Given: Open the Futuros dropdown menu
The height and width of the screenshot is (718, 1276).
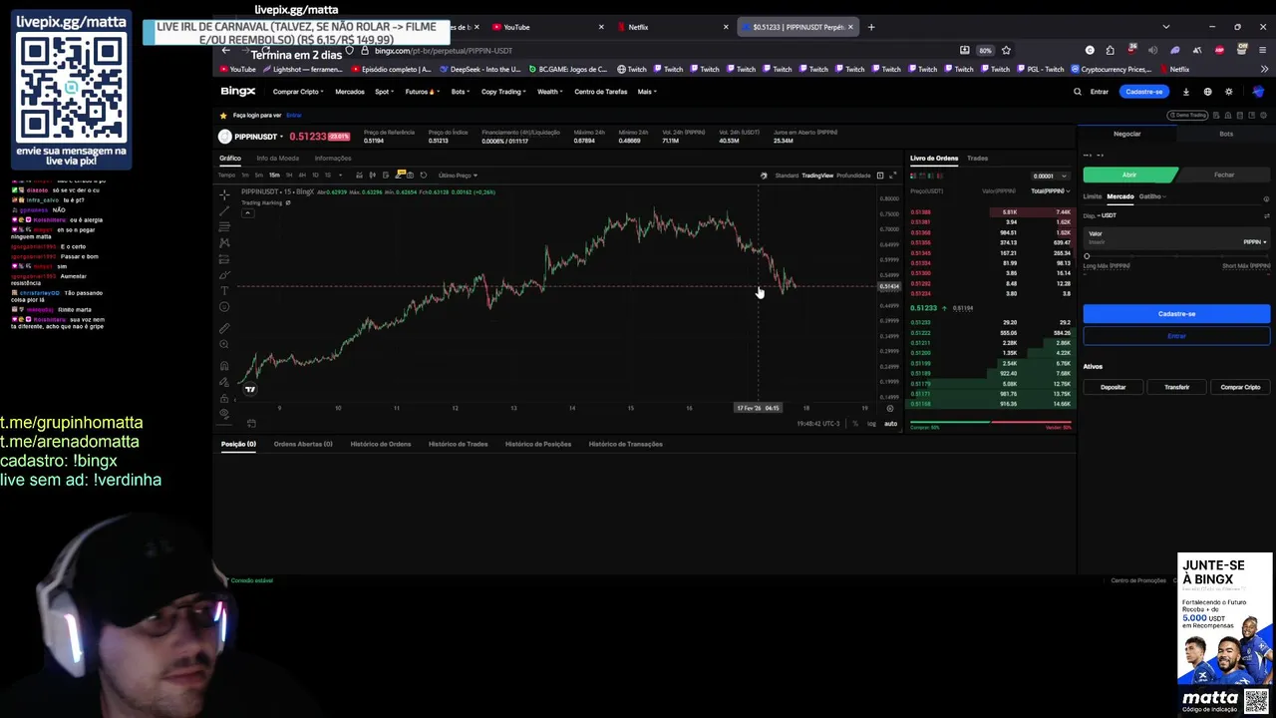Looking at the screenshot, I should [x=422, y=92].
